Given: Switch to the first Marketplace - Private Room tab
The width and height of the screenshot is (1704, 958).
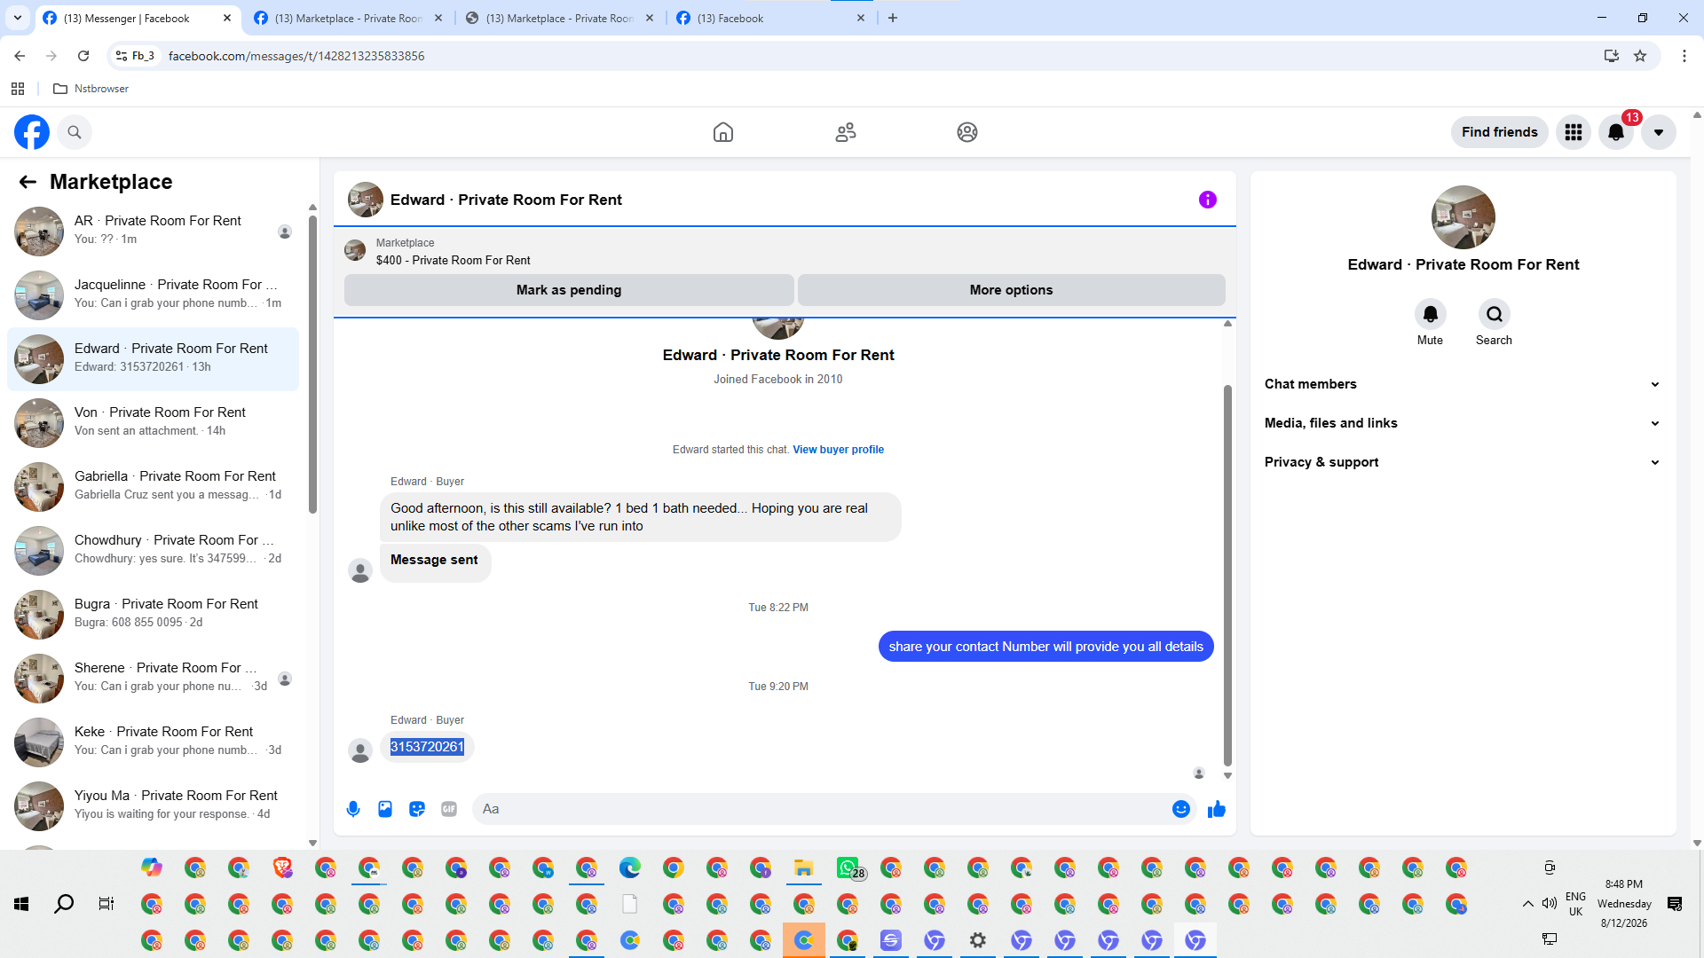Looking at the screenshot, I should (349, 19).
